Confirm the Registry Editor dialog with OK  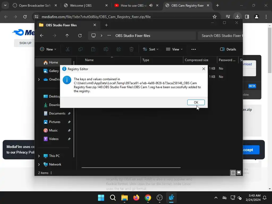click(196, 102)
